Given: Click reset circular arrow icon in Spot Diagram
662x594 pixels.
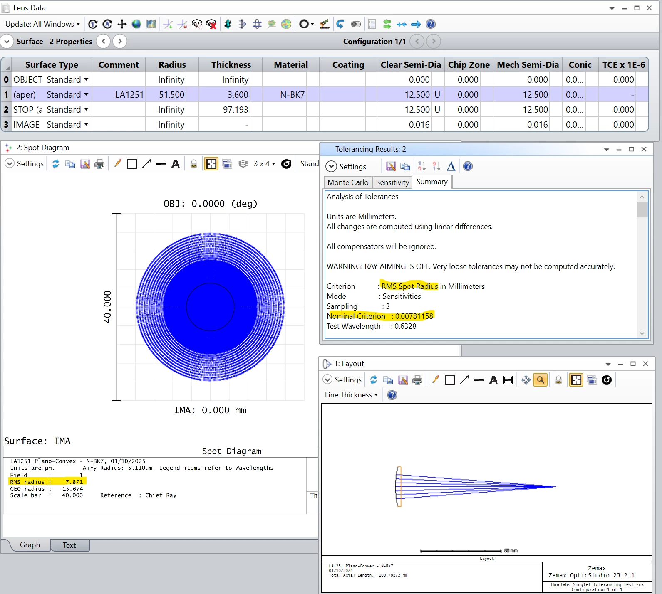Looking at the screenshot, I should pyautogui.click(x=286, y=164).
